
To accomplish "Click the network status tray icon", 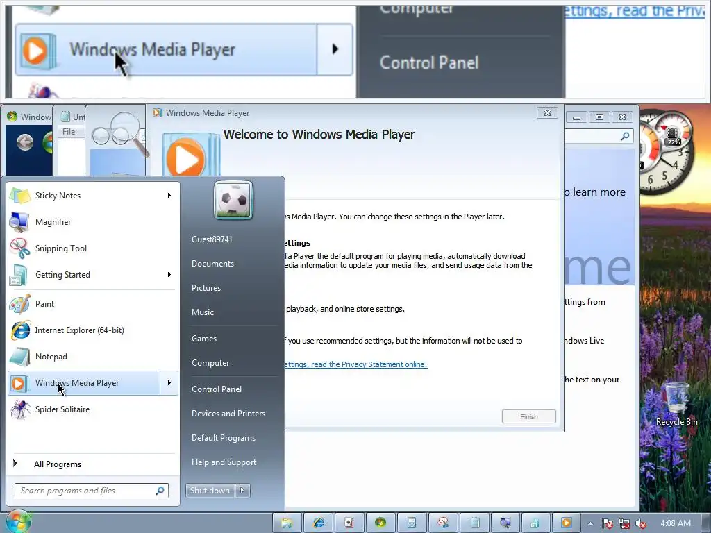I will click(x=624, y=523).
